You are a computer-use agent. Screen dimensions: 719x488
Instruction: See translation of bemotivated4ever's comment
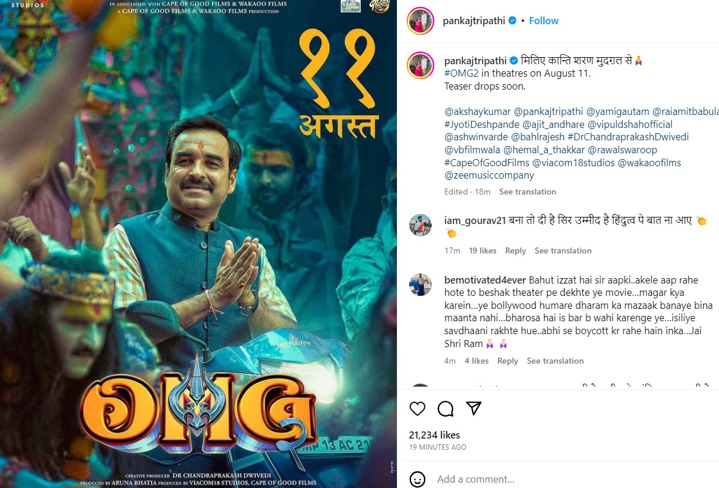pos(555,361)
